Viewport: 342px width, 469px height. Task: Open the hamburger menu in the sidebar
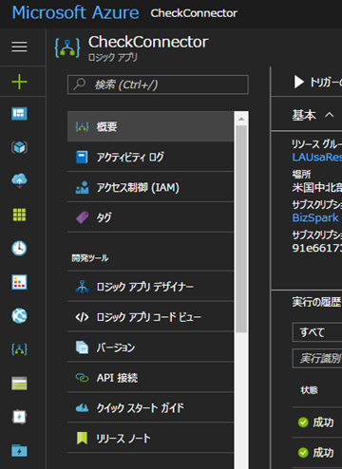click(x=19, y=47)
